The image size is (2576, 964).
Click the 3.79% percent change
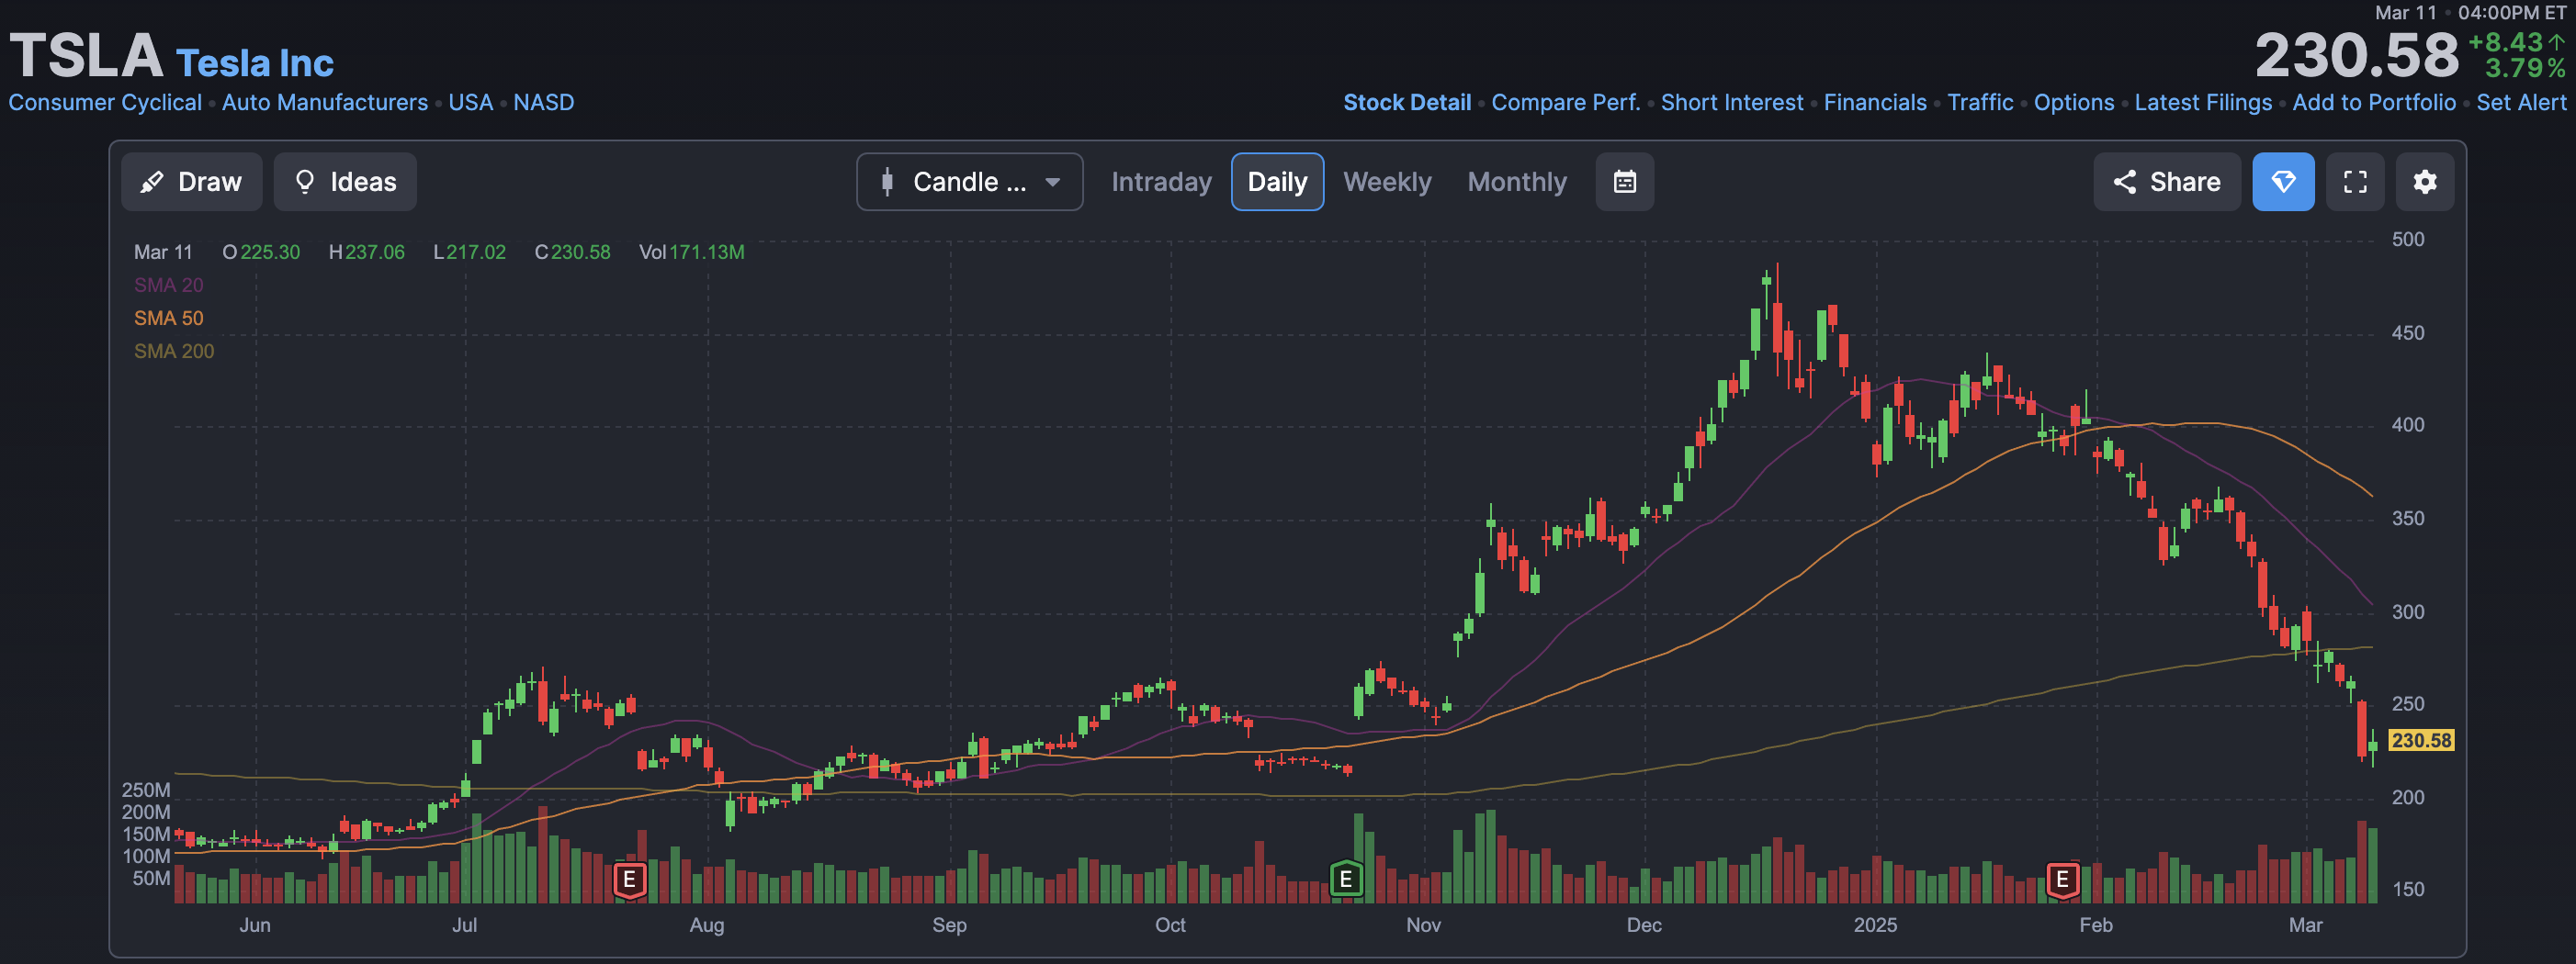pos(2525,69)
